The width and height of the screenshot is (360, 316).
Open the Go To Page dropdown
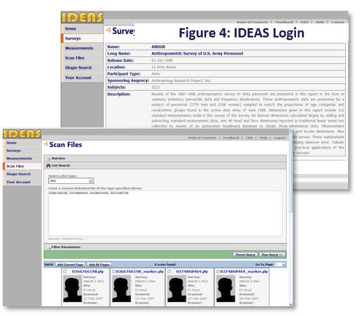pos(284,265)
